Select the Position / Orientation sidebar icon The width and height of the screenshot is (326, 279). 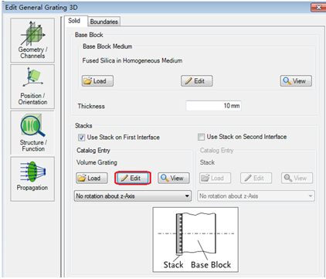pos(32,87)
